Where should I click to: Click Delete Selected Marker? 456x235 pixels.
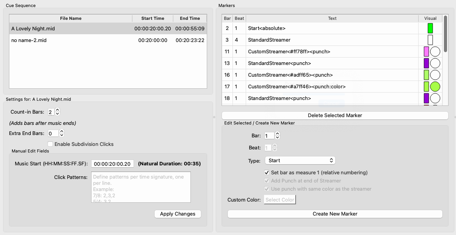coord(335,115)
